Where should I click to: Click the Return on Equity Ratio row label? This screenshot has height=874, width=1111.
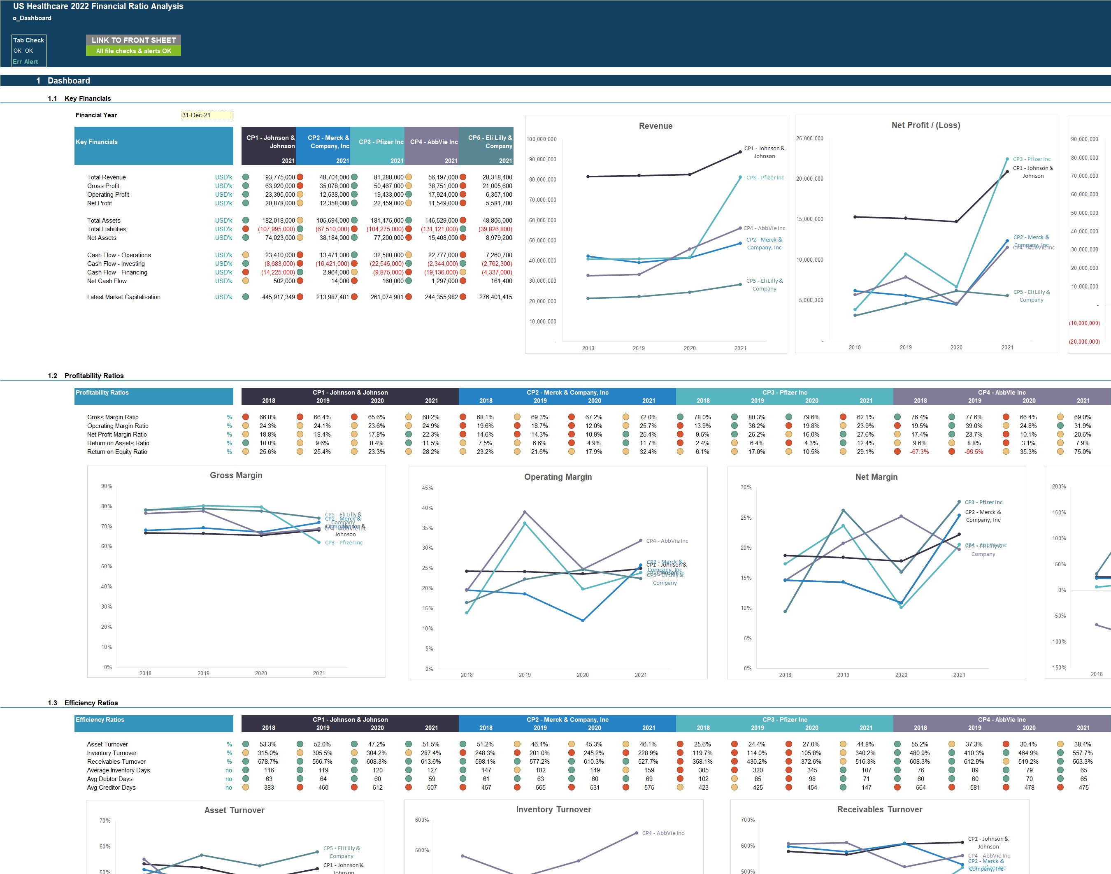click(117, 451)
